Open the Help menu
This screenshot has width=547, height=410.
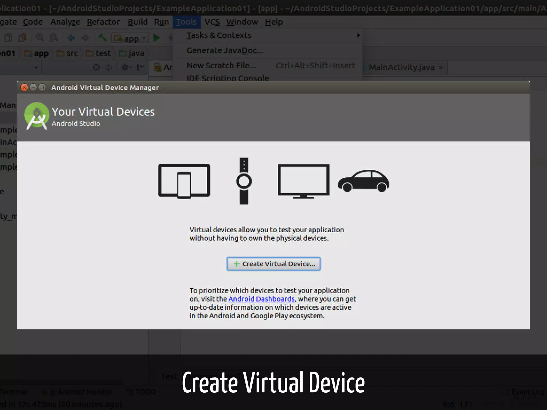click(x=274, y=22)
